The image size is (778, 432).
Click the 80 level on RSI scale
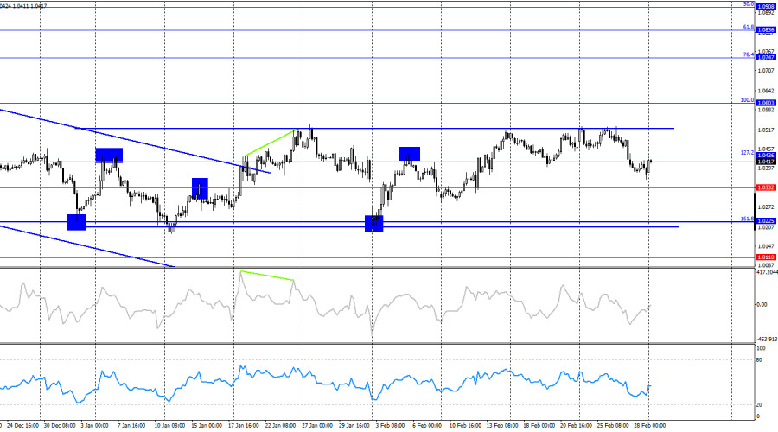(x=759, y=360)
